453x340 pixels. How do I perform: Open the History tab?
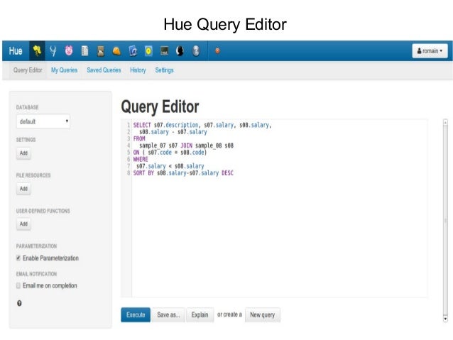click(138, 70)
